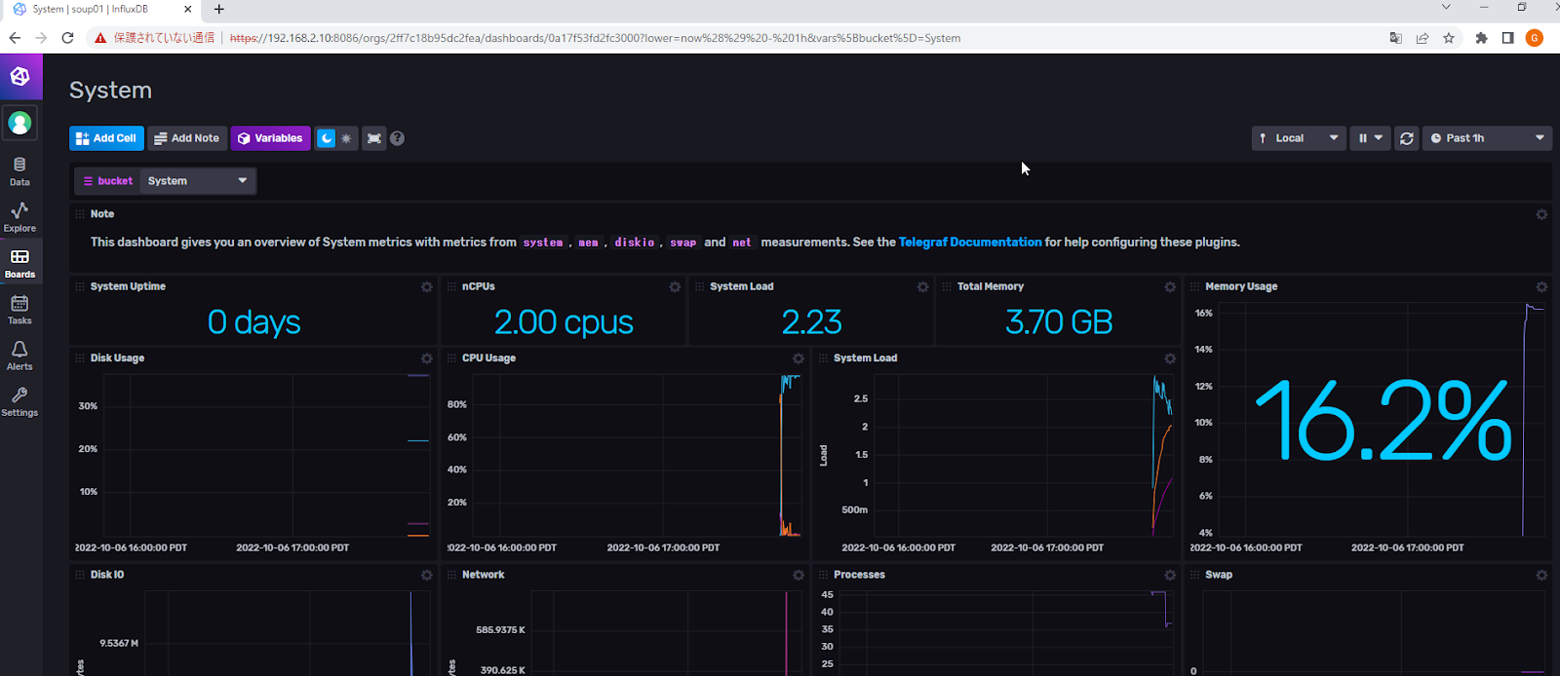Open the Total Memory cell gear menu
Viewport: 1560px width, 676px height.
pos(1170,287)
